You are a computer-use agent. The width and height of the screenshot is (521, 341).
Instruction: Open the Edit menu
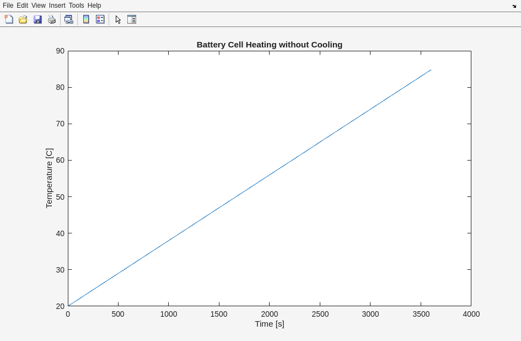(x=22, y=6)
